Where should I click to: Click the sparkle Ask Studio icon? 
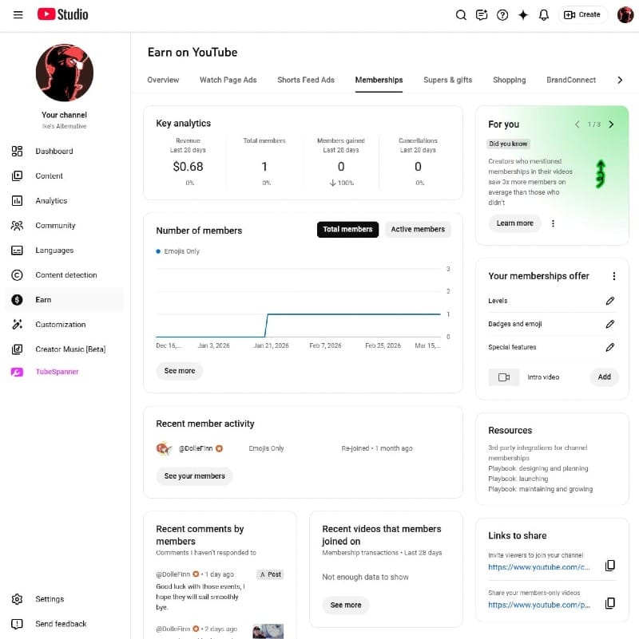(523, 15)
